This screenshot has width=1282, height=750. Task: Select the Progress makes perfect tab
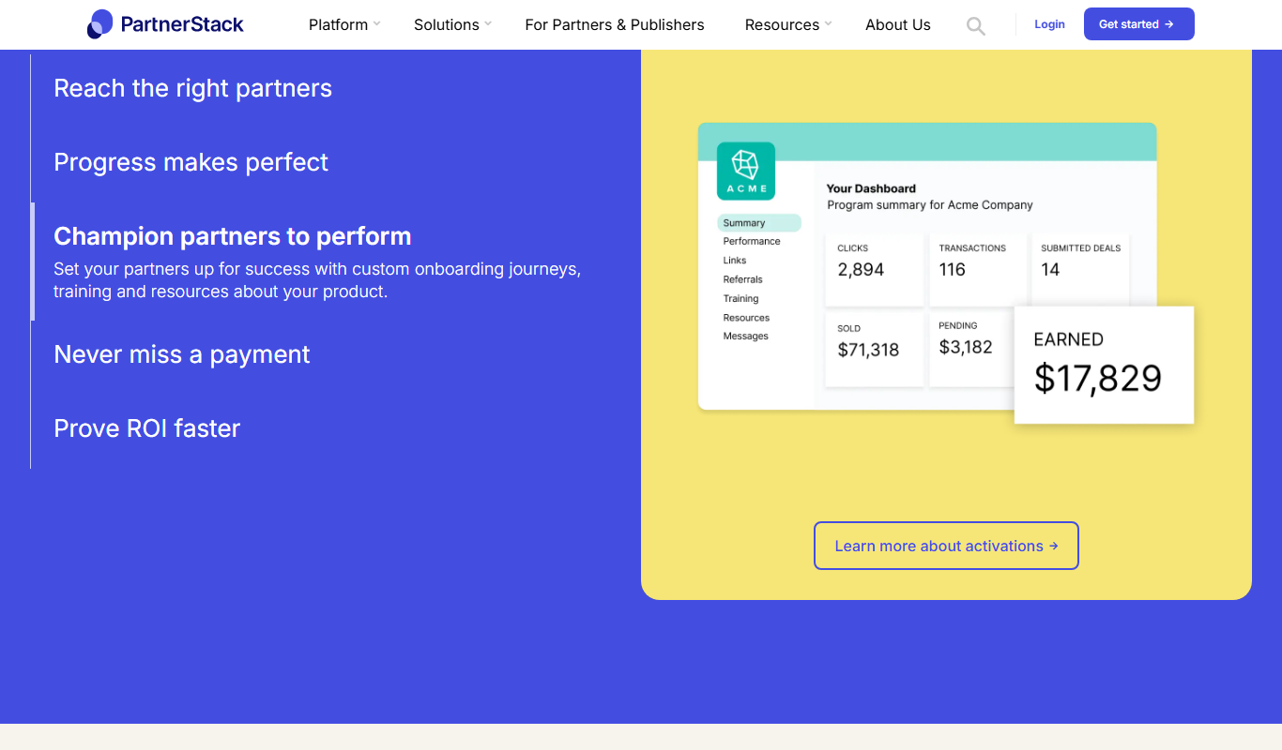(191, 162)
